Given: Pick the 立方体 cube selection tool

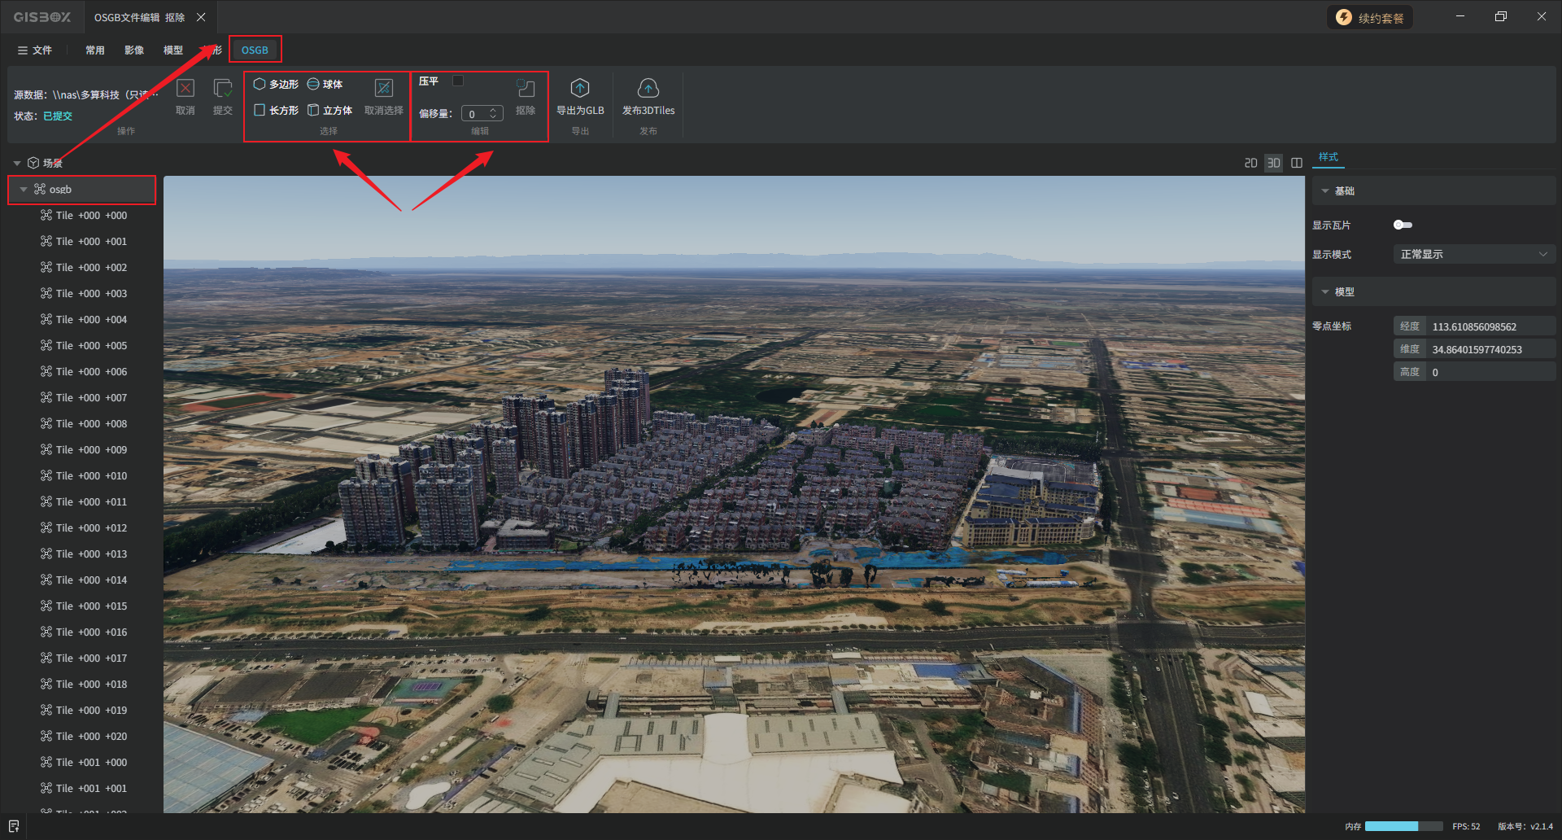Looking at the screenshot, I should 329,111.
